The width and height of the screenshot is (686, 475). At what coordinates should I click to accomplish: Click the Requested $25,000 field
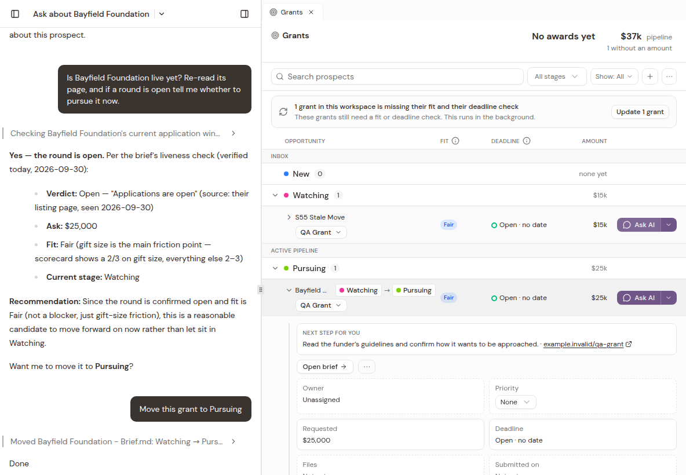pyautogui.click(x=391, y=434)
